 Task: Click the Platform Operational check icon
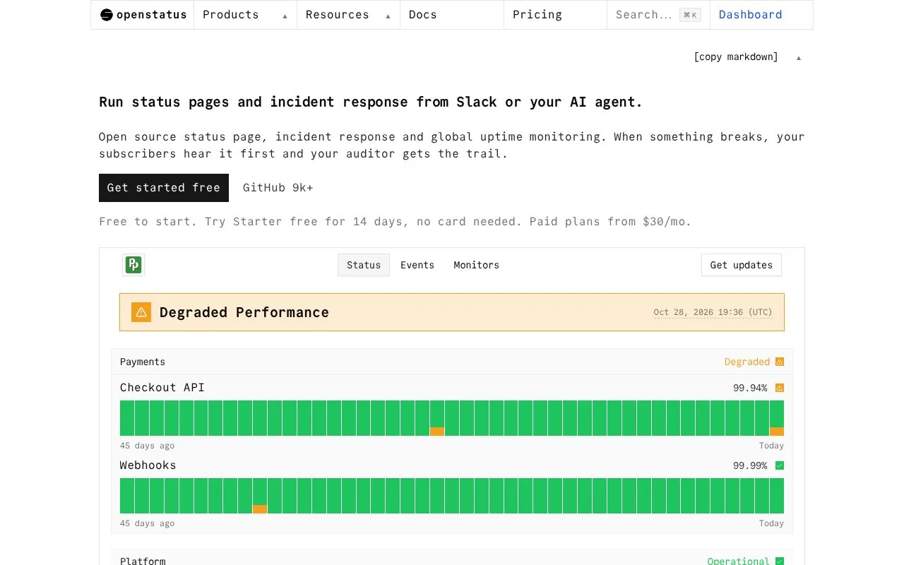point(780,561)
